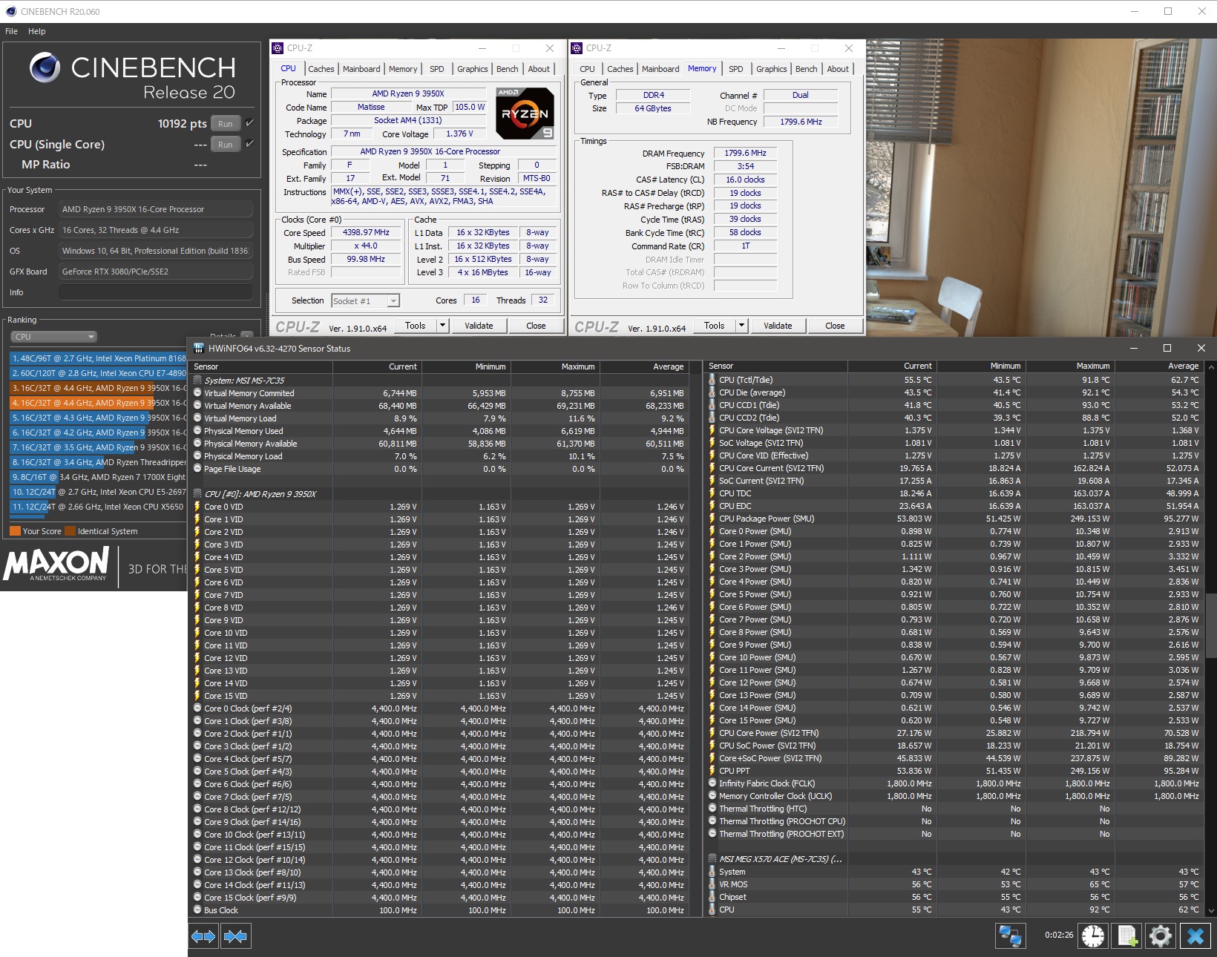
Task: Select ranking row 4 orange Ryzen 9 3950X
Action: [98, 403]
